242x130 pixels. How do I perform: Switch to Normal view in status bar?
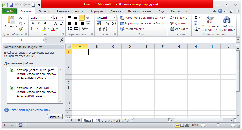coord(177,125)
